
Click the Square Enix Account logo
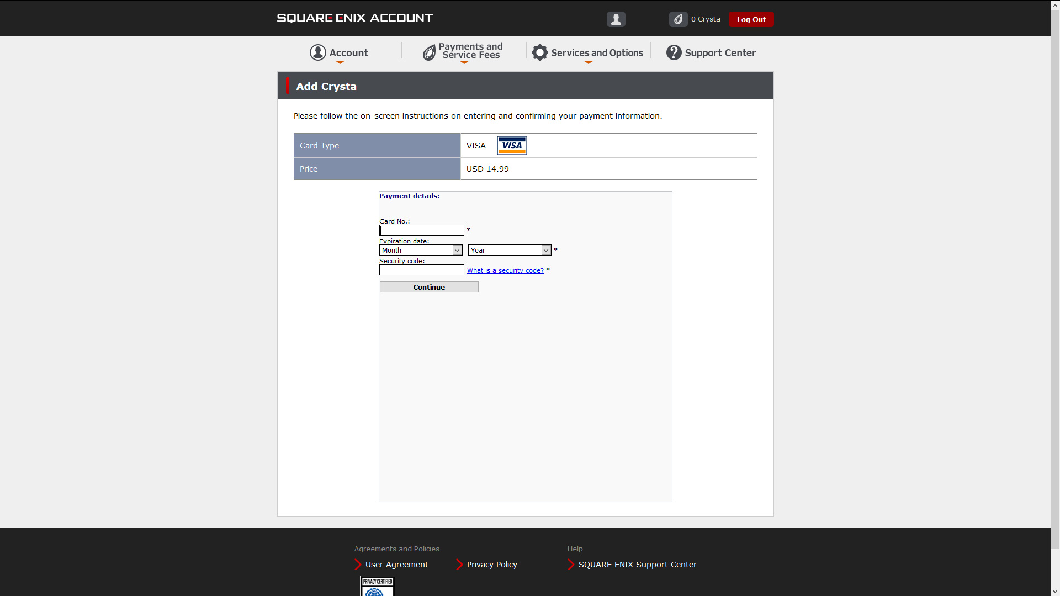(354, 18)
